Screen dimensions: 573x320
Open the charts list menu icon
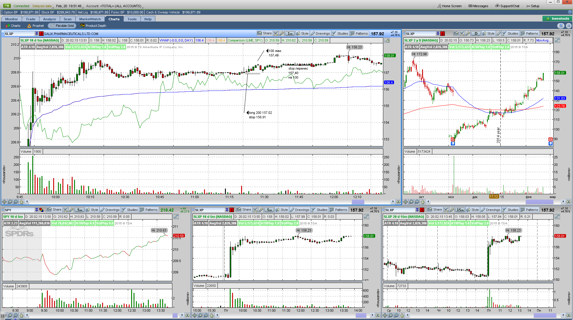(x=568, y=26)
